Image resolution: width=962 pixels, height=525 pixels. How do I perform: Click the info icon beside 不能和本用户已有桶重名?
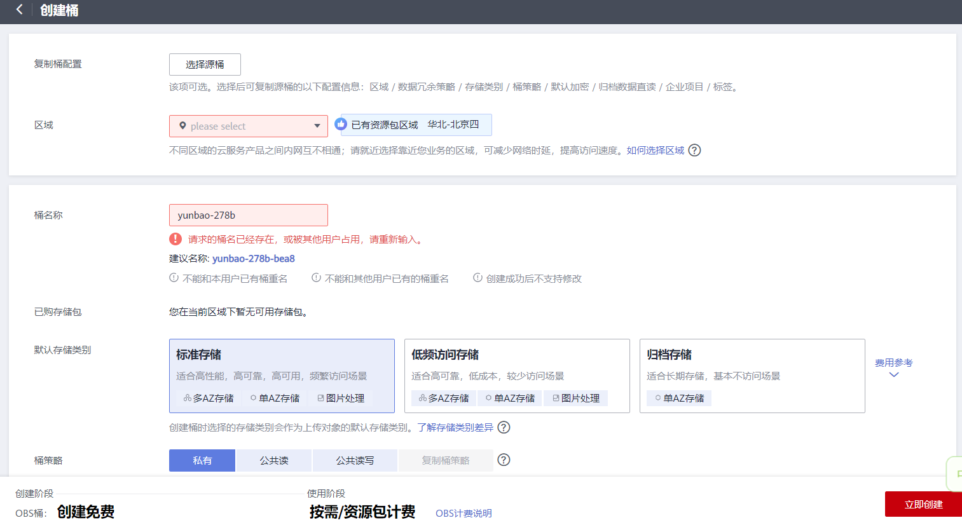pyautogui.click(x=175, y=278)
